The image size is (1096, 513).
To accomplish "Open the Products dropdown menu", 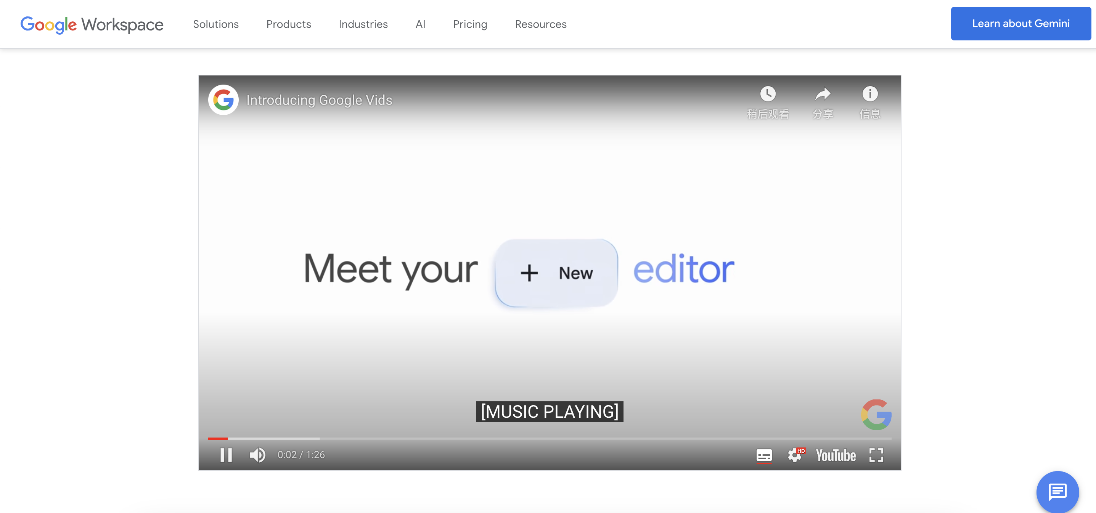I will tap(288, 24).
